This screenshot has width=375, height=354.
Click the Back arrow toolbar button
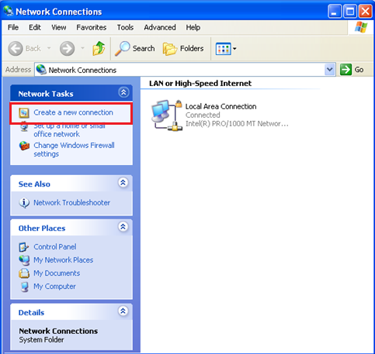[16, 48]
